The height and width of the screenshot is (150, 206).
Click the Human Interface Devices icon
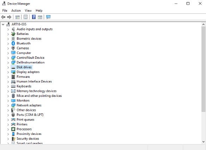[x=13, y=82]
